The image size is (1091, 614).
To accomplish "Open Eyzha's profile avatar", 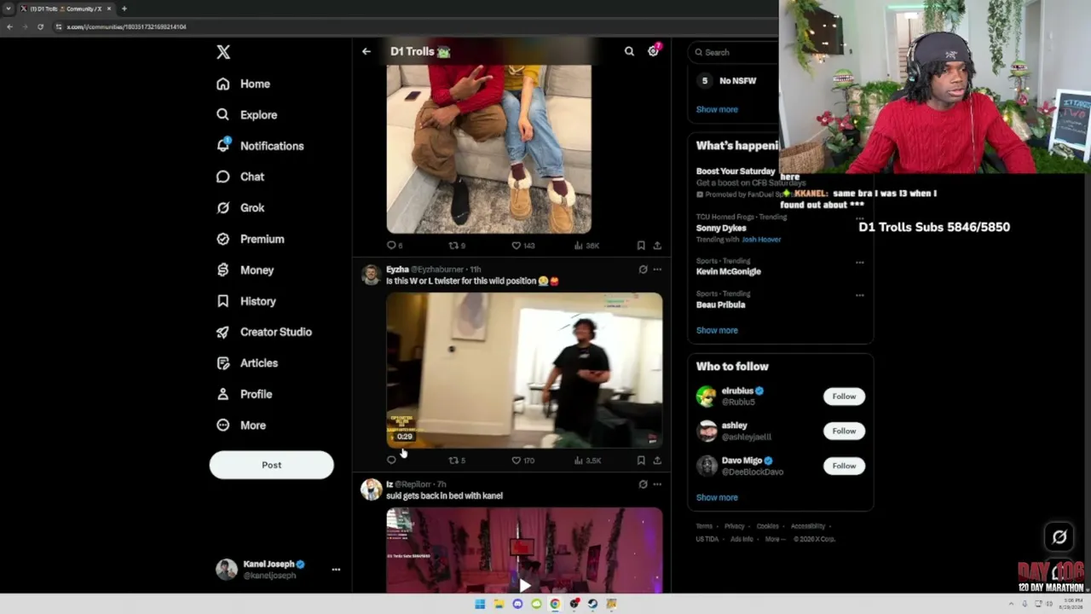I will tap(371, 274).
